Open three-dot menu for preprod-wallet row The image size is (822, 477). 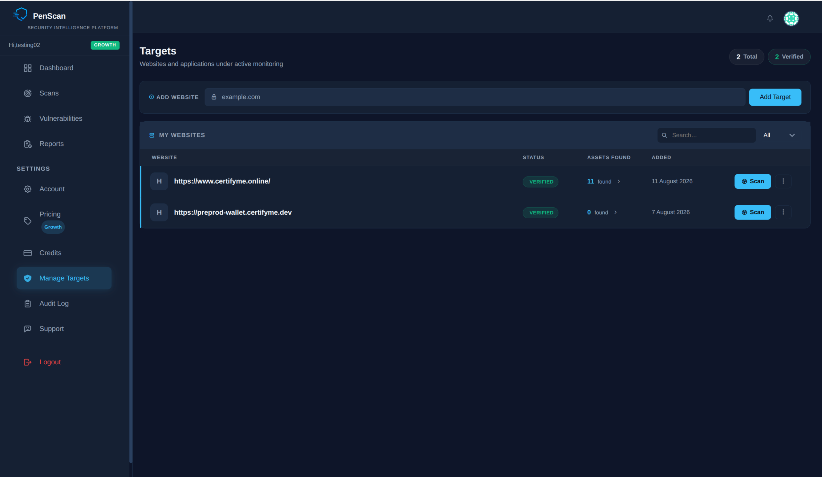click(783, 212)
